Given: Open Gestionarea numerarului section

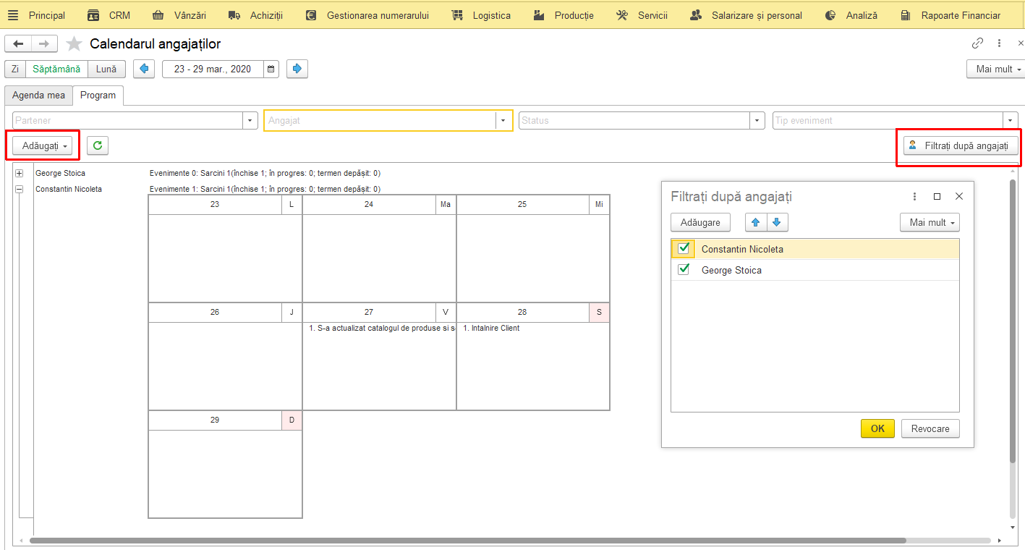Looking at the screenshot, I should [x=367, y=15].
